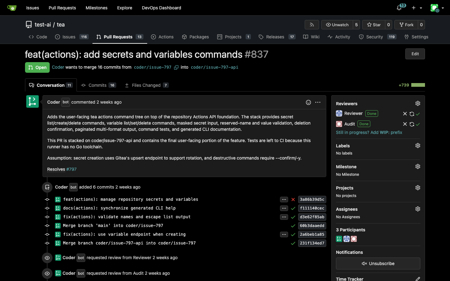Image resolution: width=450 pixels, height=281 pixels.
Task: Click Unwatch repository button
Action: coord(337,25)
